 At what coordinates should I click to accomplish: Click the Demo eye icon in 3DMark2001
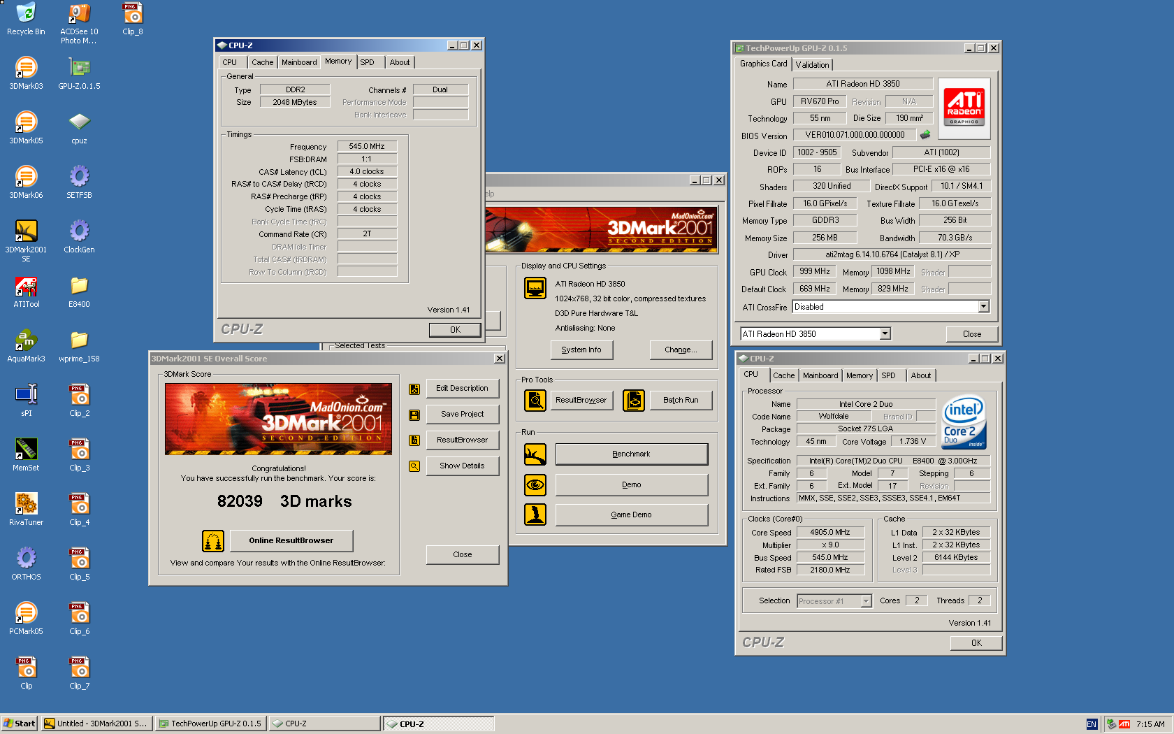(x=535, y=484)
